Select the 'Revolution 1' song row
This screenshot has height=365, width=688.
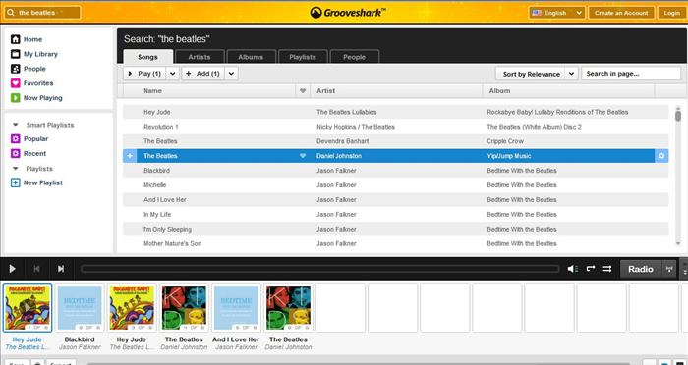point(396,127)
